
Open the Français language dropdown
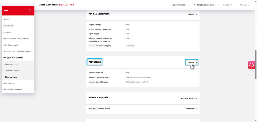pyautogui.click(x=244, y=5)
